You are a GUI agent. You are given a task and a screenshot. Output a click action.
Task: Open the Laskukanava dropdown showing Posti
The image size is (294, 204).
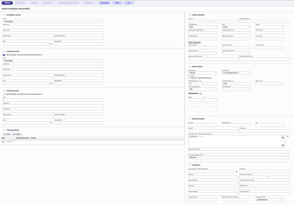tap(202, 27)
